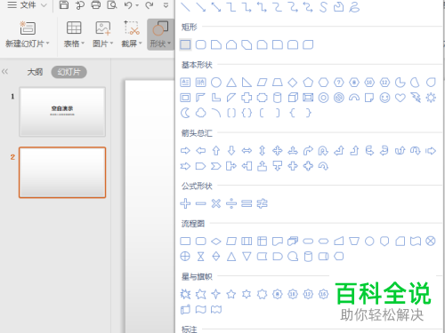445x333 pixels.
Task: Switch to the 幻灯片 slides tab
Action: (69, 72)
